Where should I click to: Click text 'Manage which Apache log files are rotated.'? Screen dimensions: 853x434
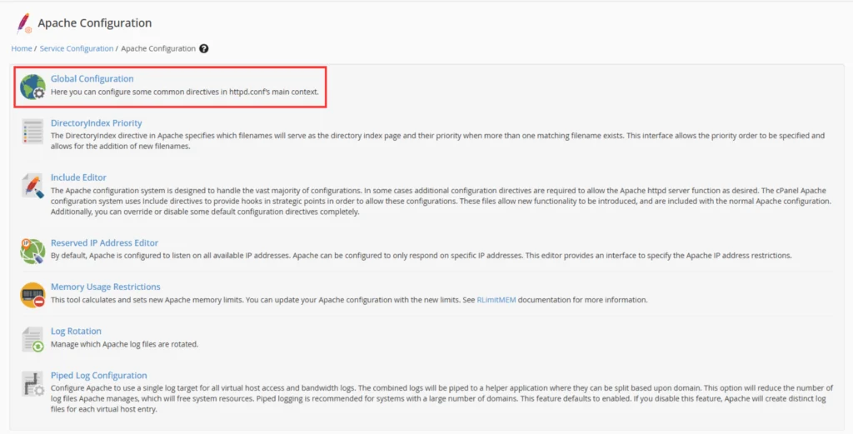tap(125, 344)
